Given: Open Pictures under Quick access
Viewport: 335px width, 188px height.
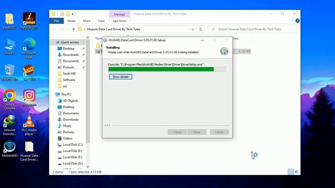Looking at the screenshot, I should point(69,67).
